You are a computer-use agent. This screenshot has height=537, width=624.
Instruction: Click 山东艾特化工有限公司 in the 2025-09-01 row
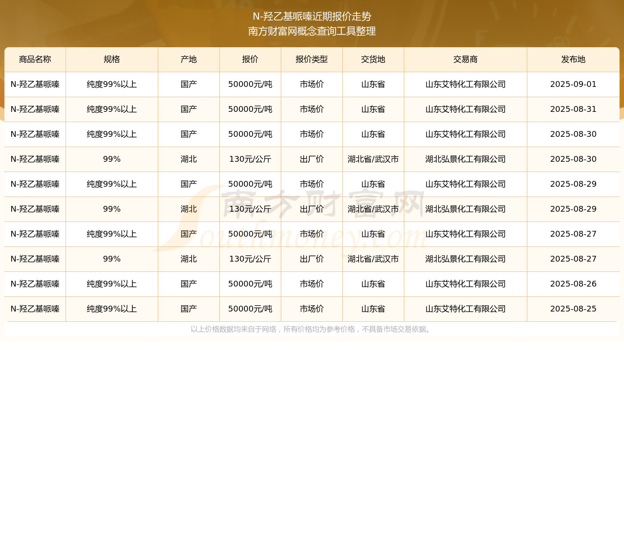click(466, 84)
